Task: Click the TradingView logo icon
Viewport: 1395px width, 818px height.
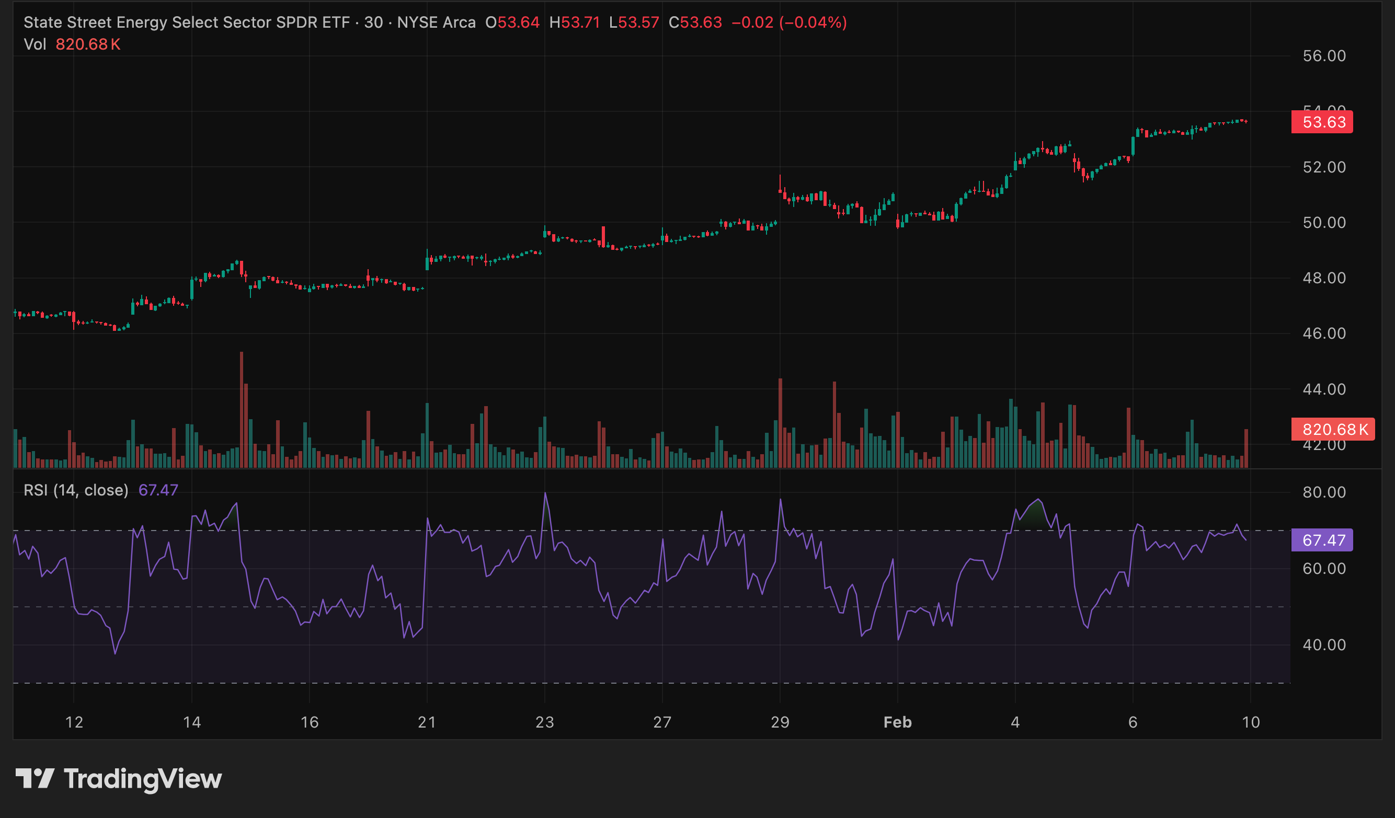Action: 35,778
